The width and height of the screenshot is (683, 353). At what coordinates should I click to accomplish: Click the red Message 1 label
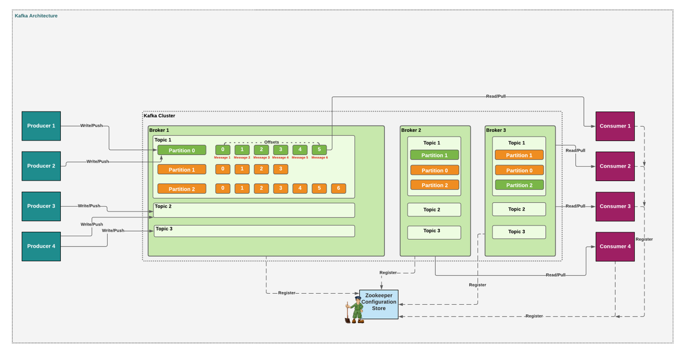(x=222, y=158)
